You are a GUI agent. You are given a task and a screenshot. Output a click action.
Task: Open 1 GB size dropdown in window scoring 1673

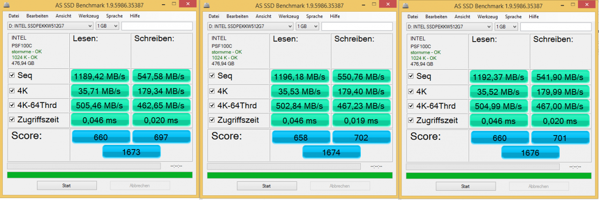click(107, 26)
